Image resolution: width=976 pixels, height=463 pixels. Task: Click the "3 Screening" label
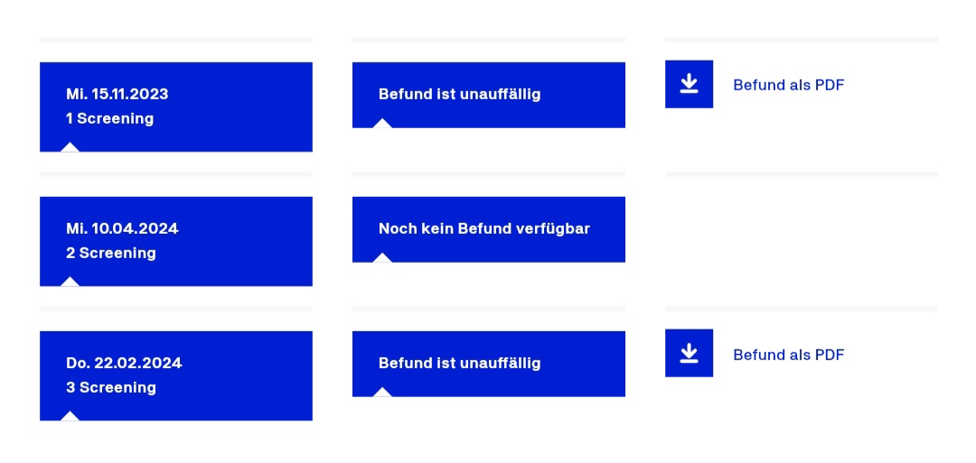(x=111, y=387)
